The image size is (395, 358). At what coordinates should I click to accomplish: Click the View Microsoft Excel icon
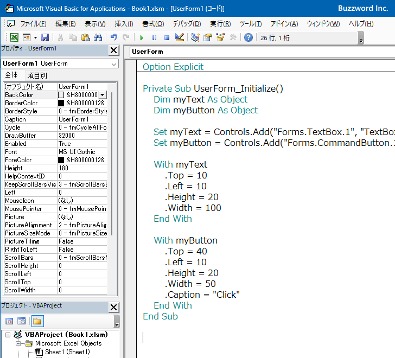pos(14,37)
